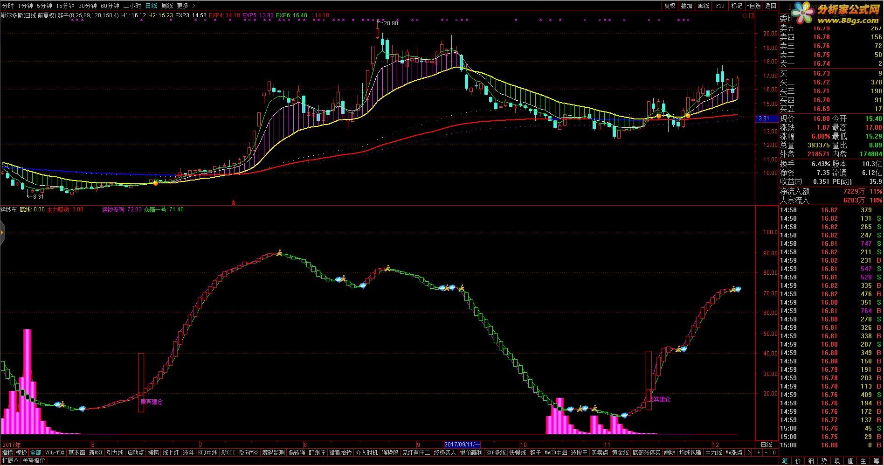This screenshot has width=884, height=466.
Task: Click the 0 reset button beside indicator tabs
Action: click(774, 452)
